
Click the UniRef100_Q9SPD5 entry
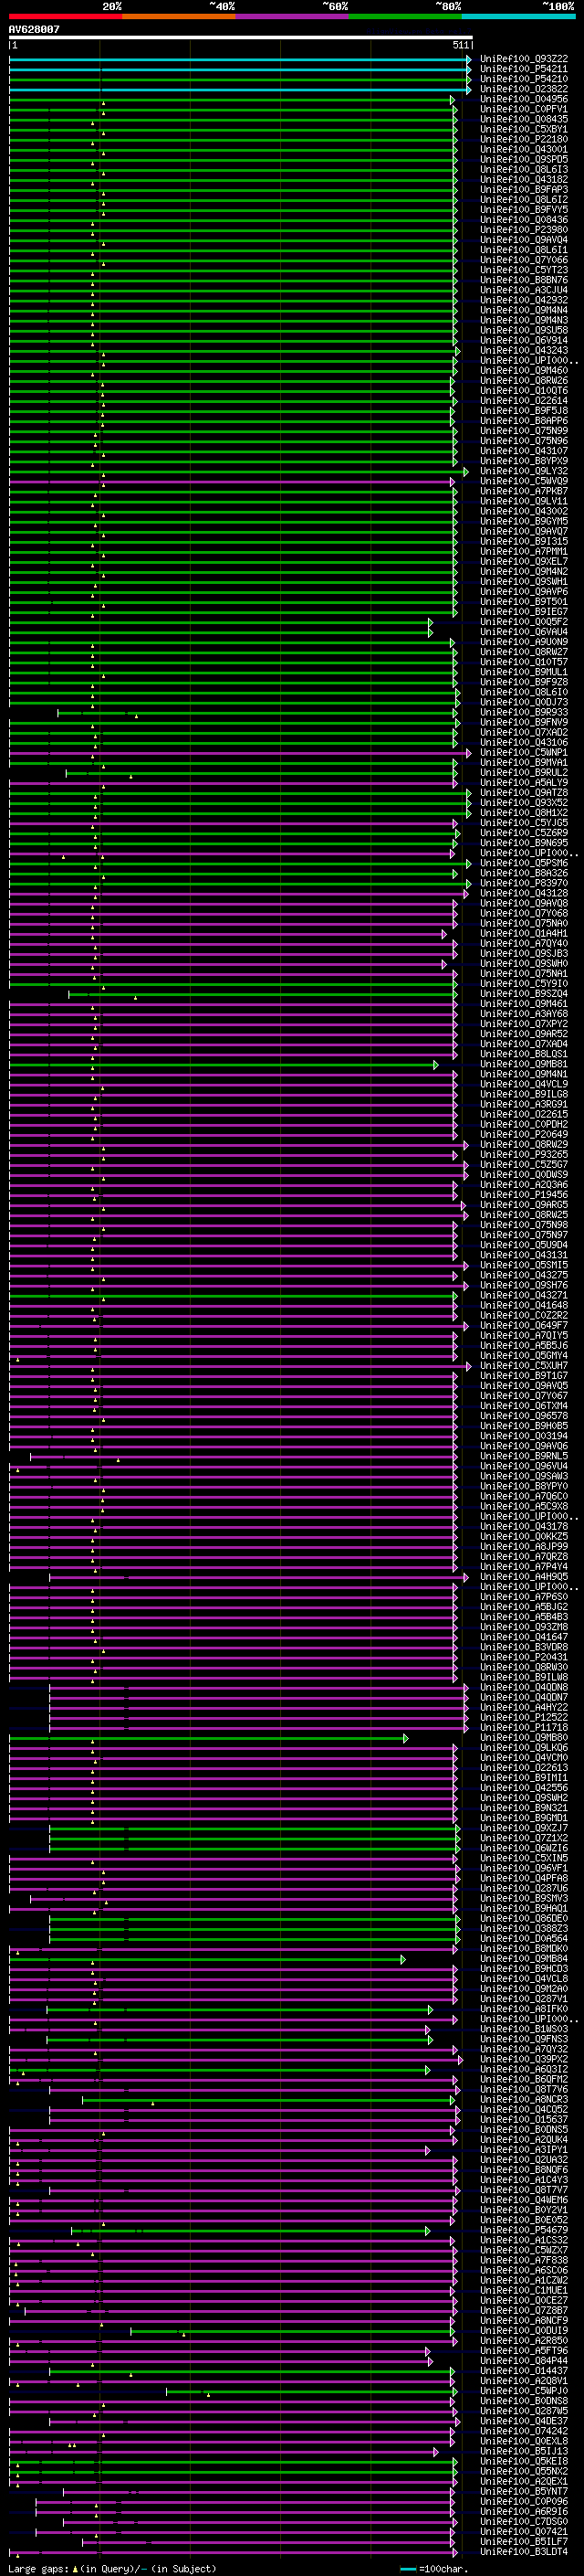[524, 159]
